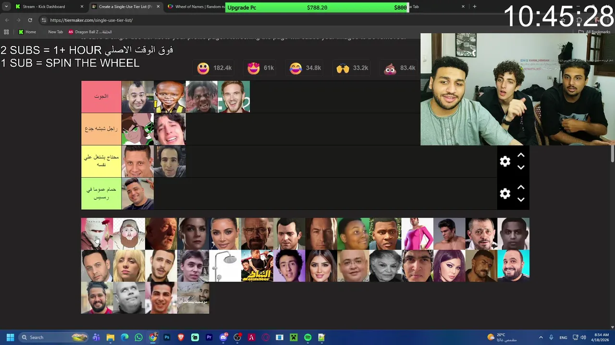Open a new browser tab

click(475, 7)
